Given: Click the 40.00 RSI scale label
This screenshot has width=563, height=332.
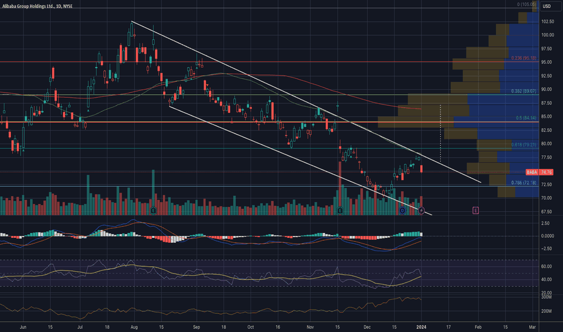Looking at the screenshot, I should pos(547,279).
